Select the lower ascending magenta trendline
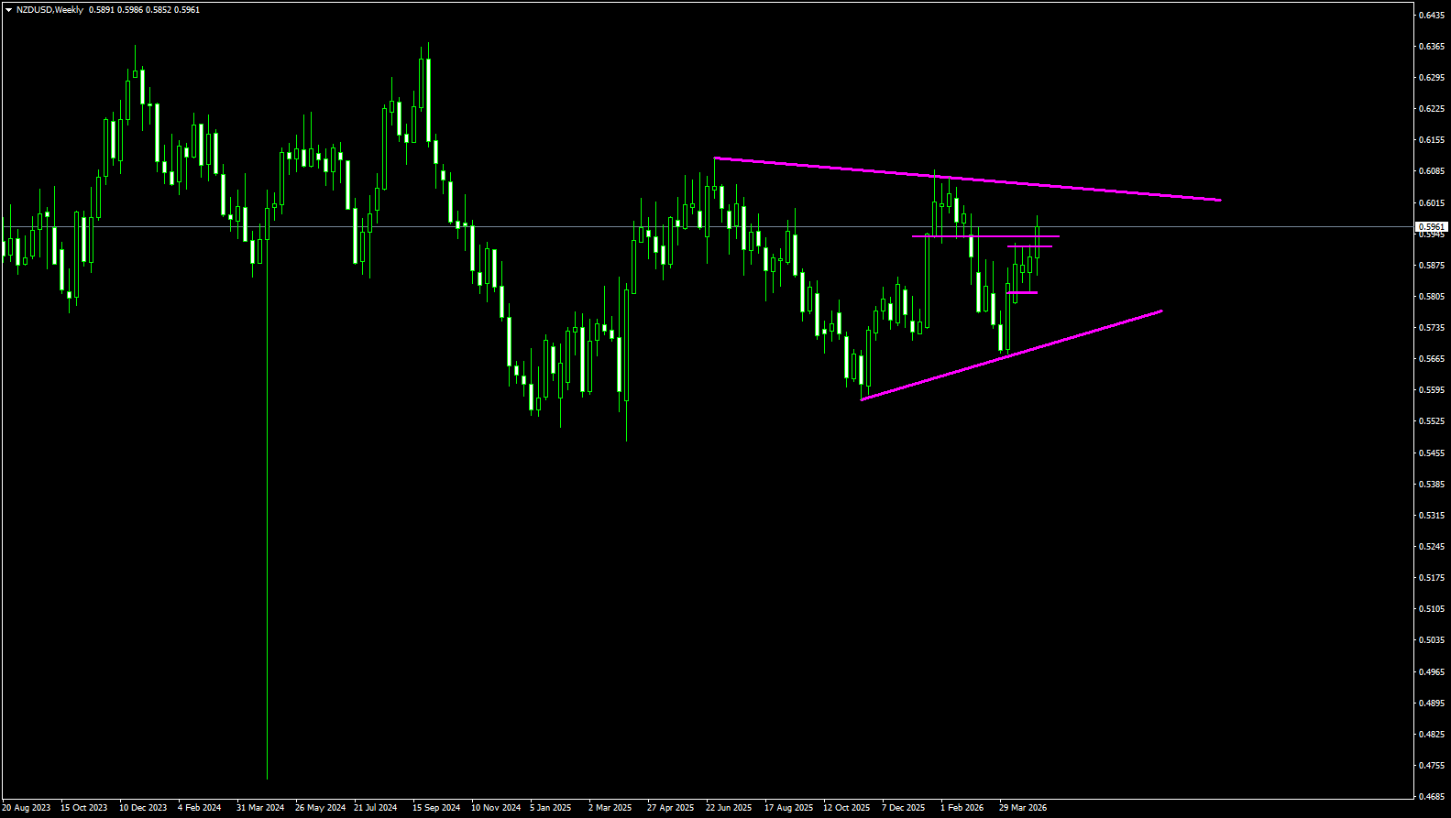 click(1011, 355)
